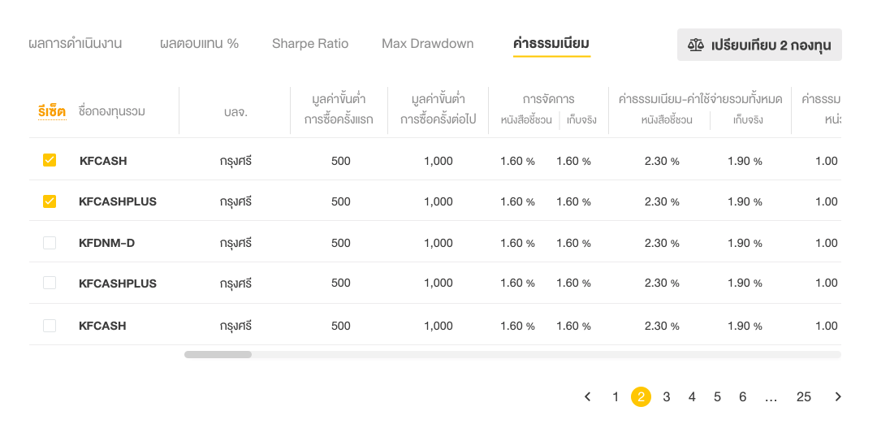Open the ผลการดำเนินงาน tab
The width and height of the screenshot is (877, 437).
[75, 43]
